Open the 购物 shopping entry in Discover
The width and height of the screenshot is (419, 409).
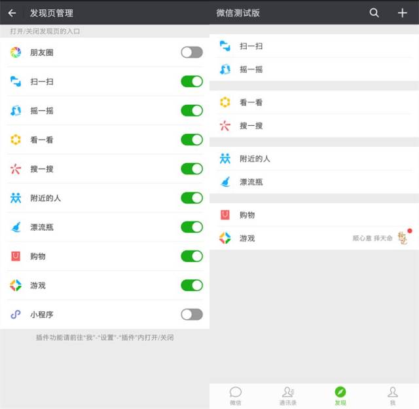click(314, 215)
